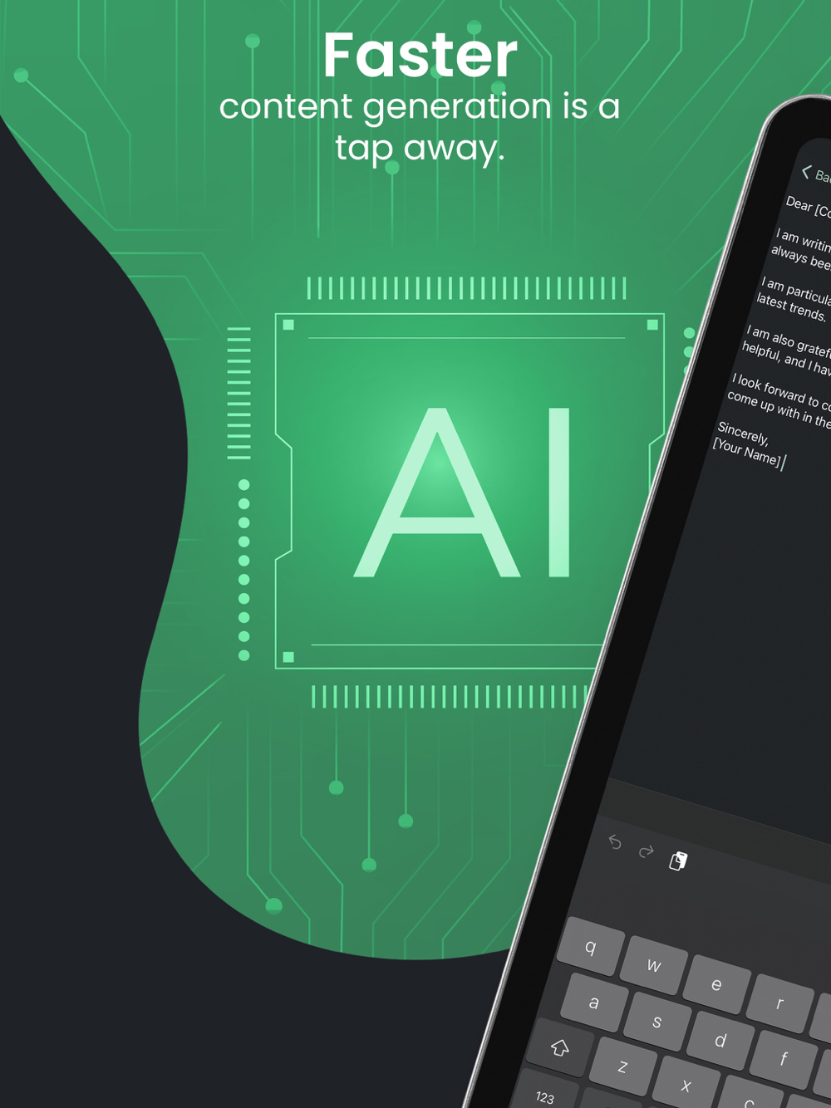Tap the undo arrow above the keyboard
The height and width of the screenshot is (1108, 831).
point(615,842)
